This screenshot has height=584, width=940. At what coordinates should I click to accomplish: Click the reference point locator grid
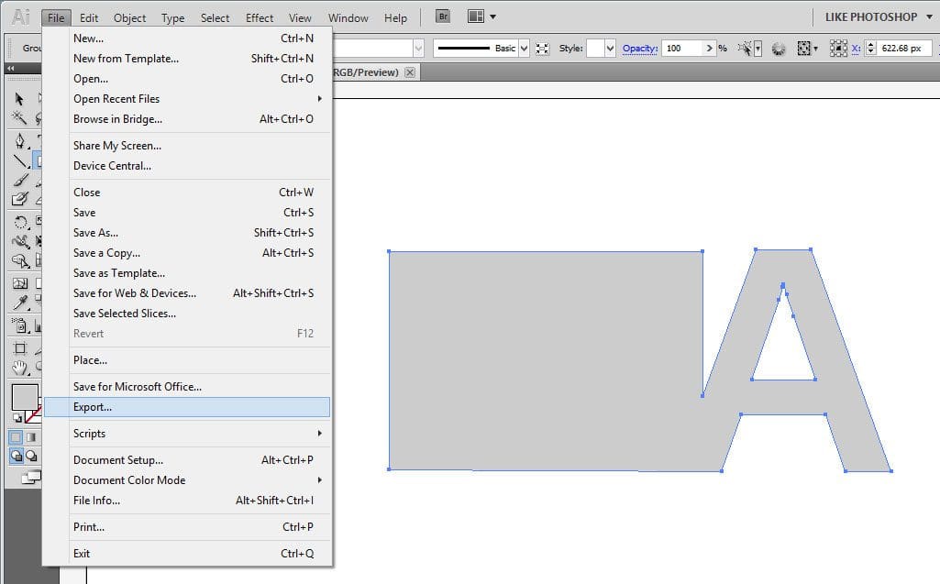pyautogui.click(x=838, y=48)
